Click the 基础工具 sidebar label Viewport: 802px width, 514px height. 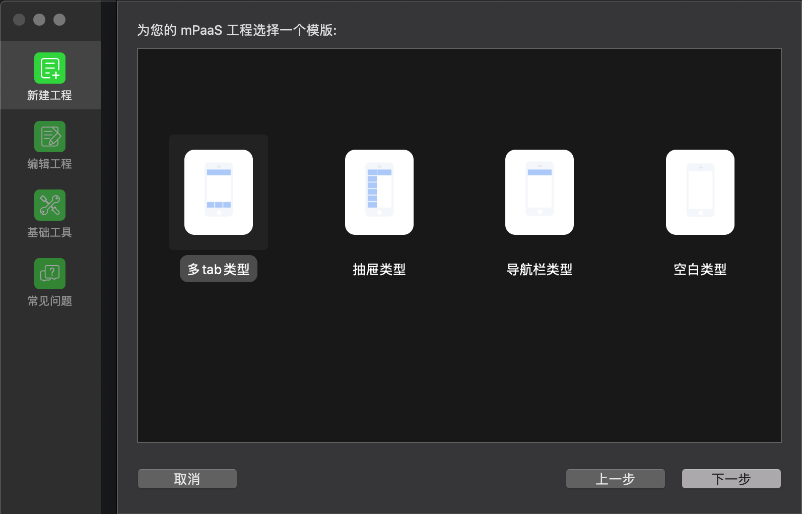tap(50, 232)
